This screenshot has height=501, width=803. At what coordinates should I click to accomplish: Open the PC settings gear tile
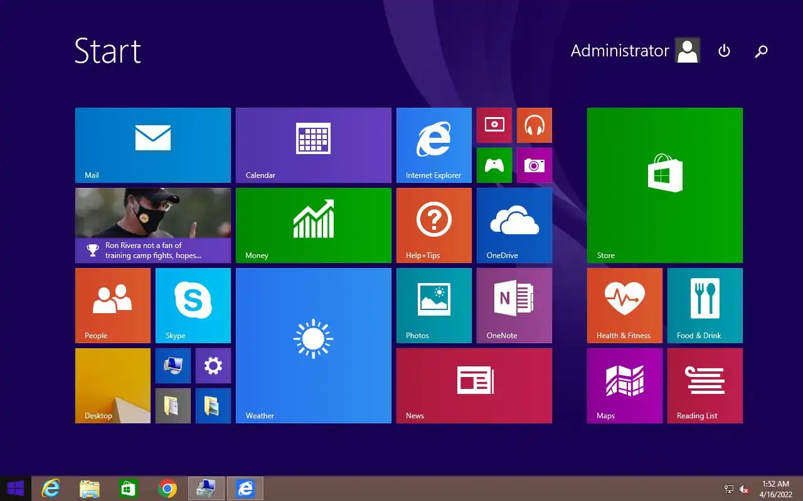(x=213, y=366)
